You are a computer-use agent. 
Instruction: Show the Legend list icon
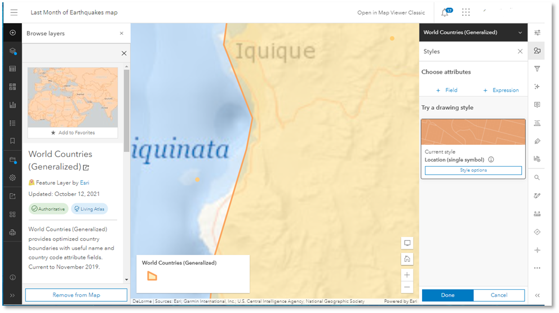(x=12, y=123)
